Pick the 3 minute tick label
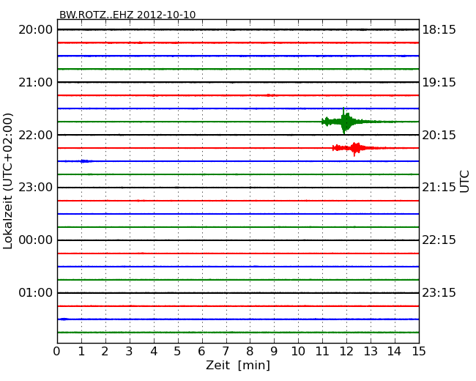Screen dimensions: 476x381 point(130,352)
